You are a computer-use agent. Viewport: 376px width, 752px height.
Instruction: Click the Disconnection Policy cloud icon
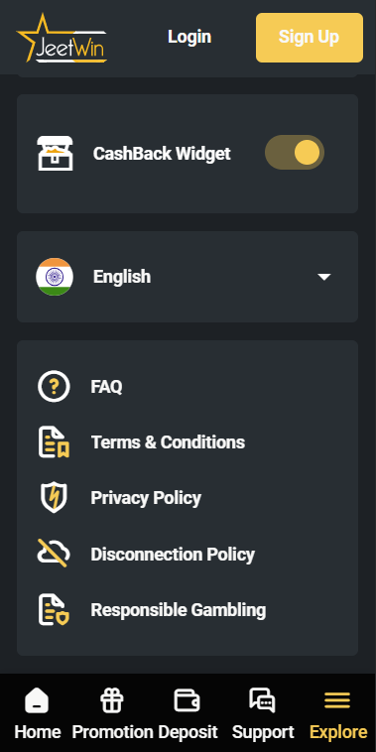(x=54, y=554)
